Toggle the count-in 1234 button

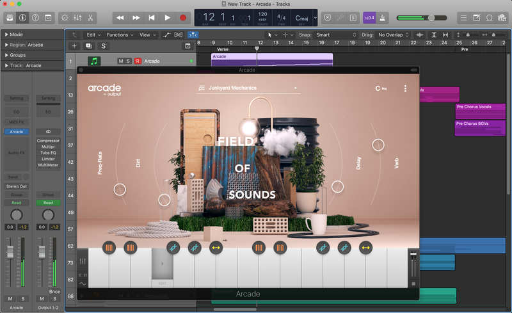(369, 18)
